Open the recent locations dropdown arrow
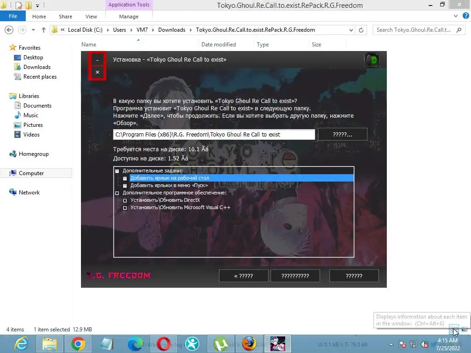The width and height of the screenshot is (471, 353). [33, 30]
